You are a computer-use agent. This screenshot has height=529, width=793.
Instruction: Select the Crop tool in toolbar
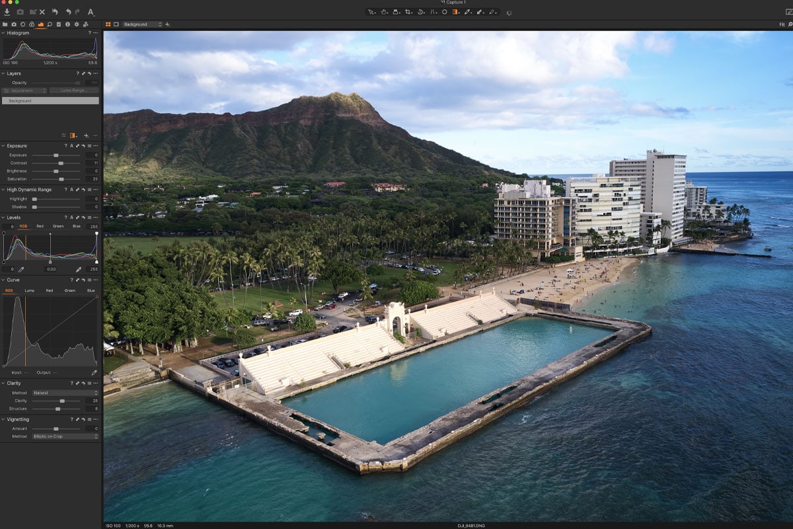(x=409, y=12)
